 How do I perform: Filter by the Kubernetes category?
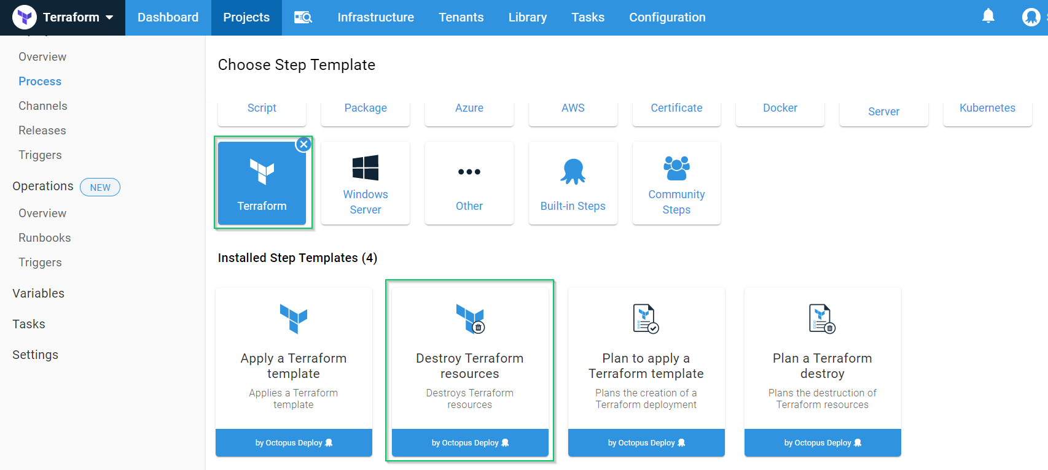pyautogui.click(x=987, y=109)
